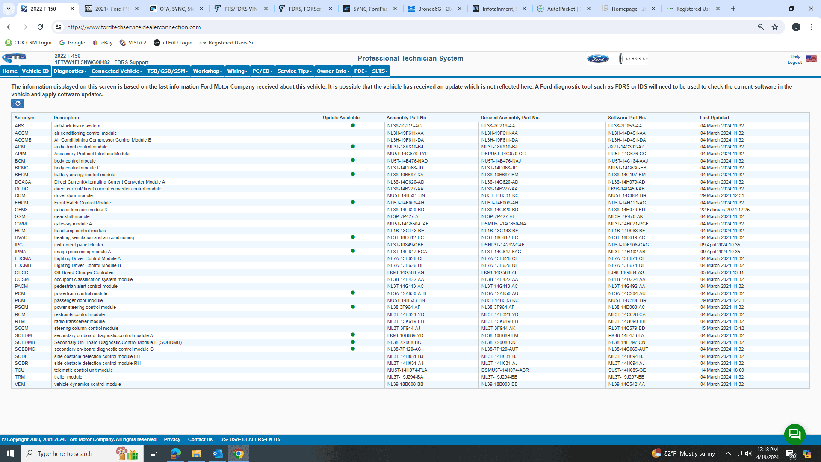Screen dimensions: 821x462
Task: Open the tab search chevron at top left
Action: pyautogui.click(x=9, y=9)
